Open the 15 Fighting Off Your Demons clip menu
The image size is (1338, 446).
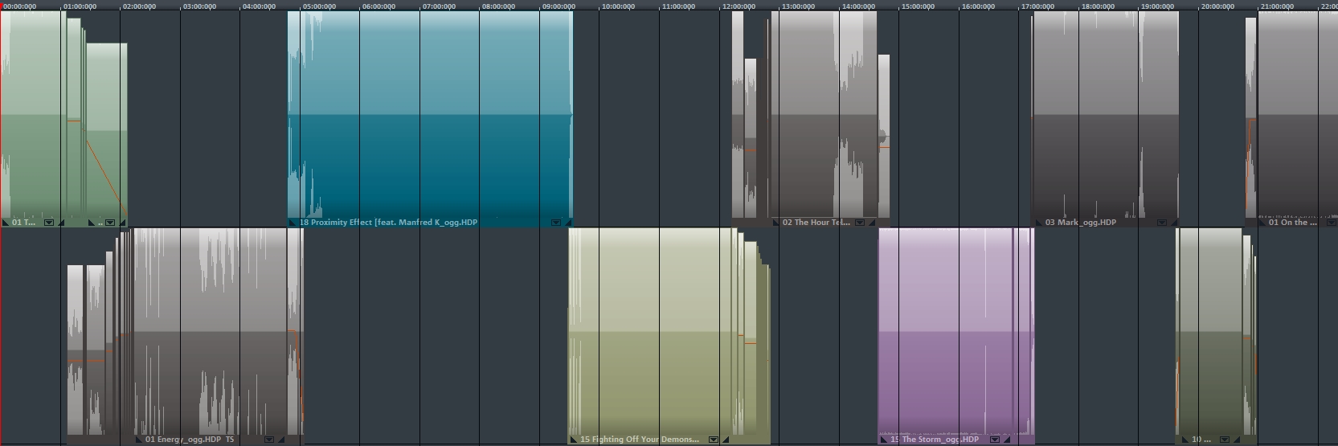click(713, 440)
